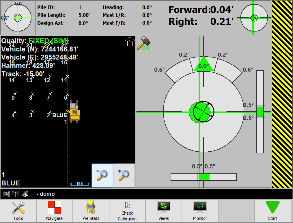Open the Monitor screen
The image size is (293, 223).
(200, 211)
